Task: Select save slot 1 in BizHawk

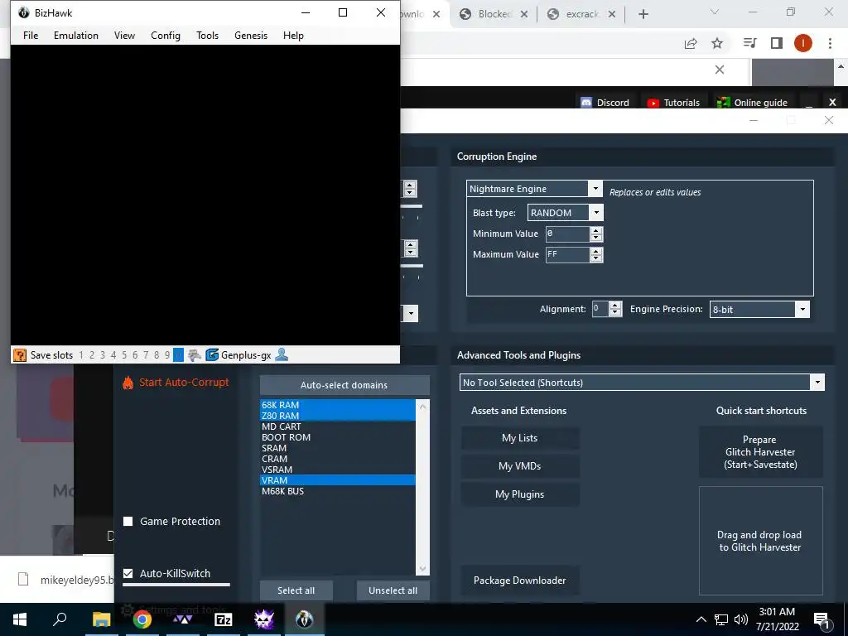Action: point(81,355)
